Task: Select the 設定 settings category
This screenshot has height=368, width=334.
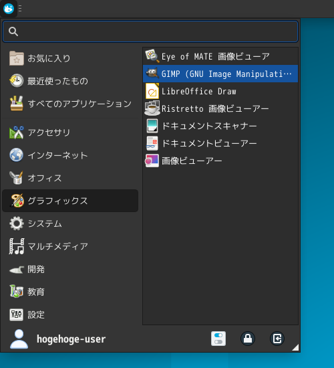Action: click(70, 314)
